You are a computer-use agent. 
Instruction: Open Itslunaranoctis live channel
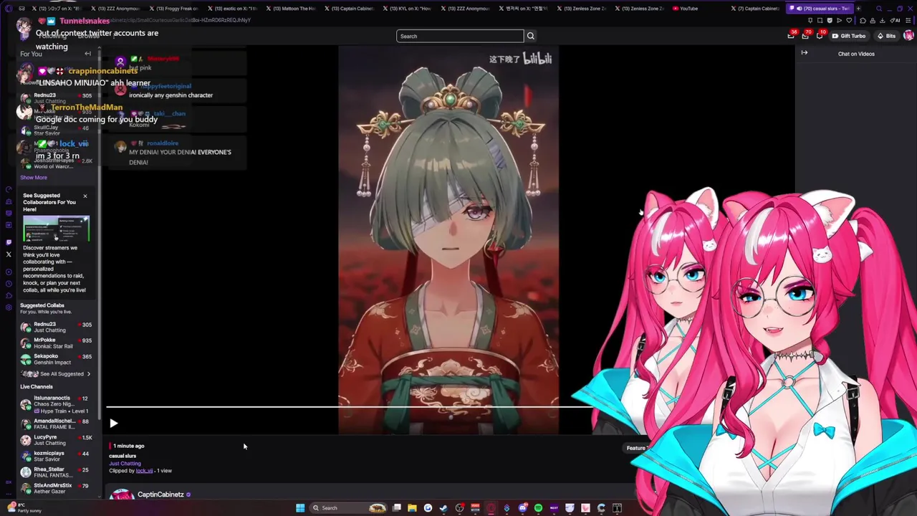point(56,404)
